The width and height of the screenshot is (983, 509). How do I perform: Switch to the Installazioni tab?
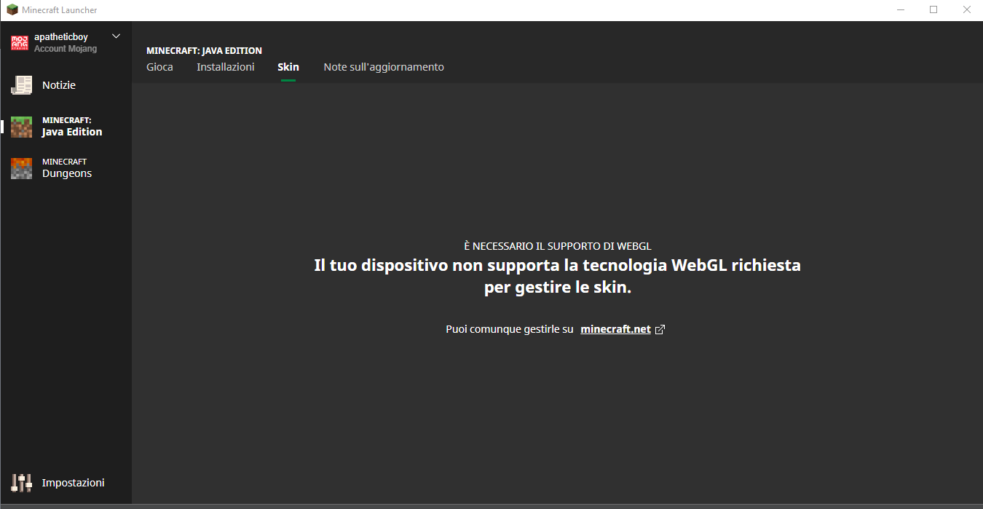point(226,67)
